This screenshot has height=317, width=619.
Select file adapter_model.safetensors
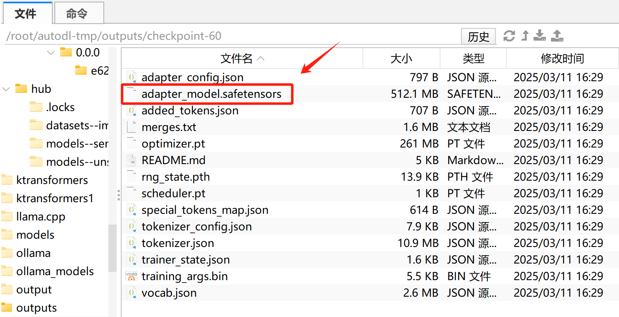(211, 94)
